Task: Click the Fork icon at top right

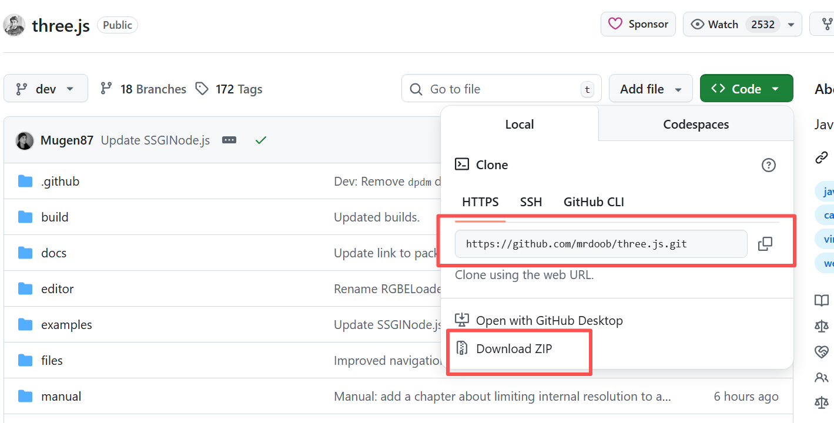Action: (828, 25)
